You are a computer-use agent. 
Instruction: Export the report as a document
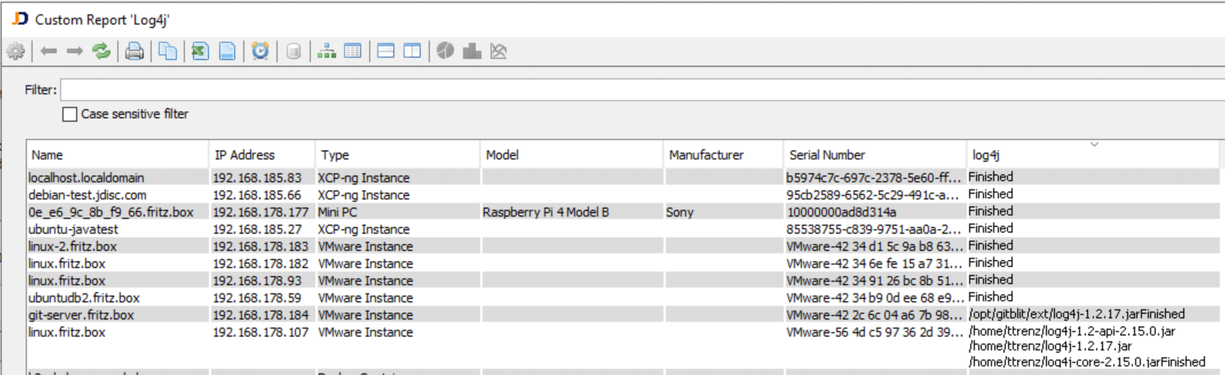[227, 51]
